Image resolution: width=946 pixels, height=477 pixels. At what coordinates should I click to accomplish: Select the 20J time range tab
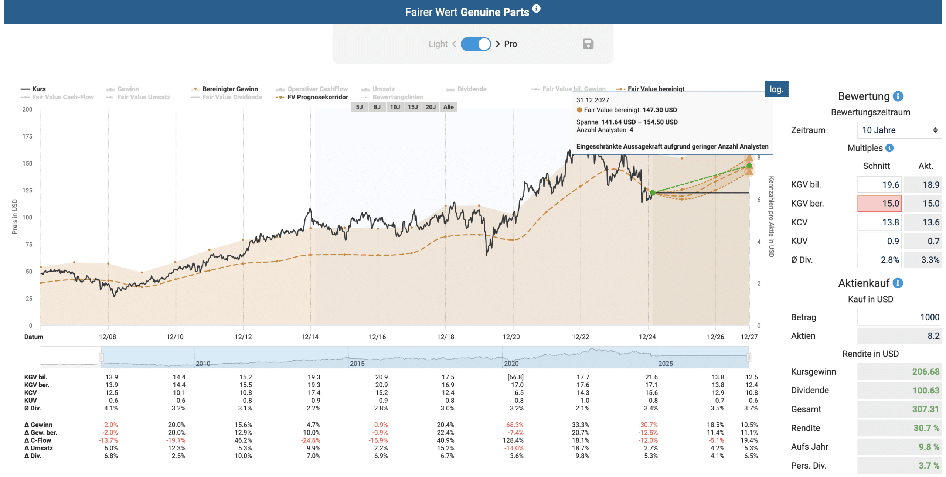coord(431,107)
